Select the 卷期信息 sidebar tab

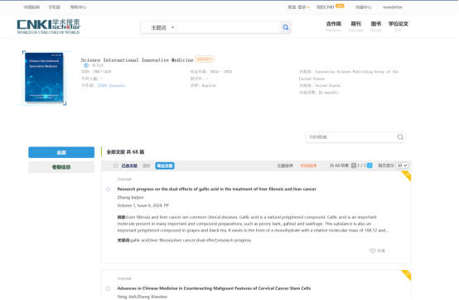[x=61, y=167]
